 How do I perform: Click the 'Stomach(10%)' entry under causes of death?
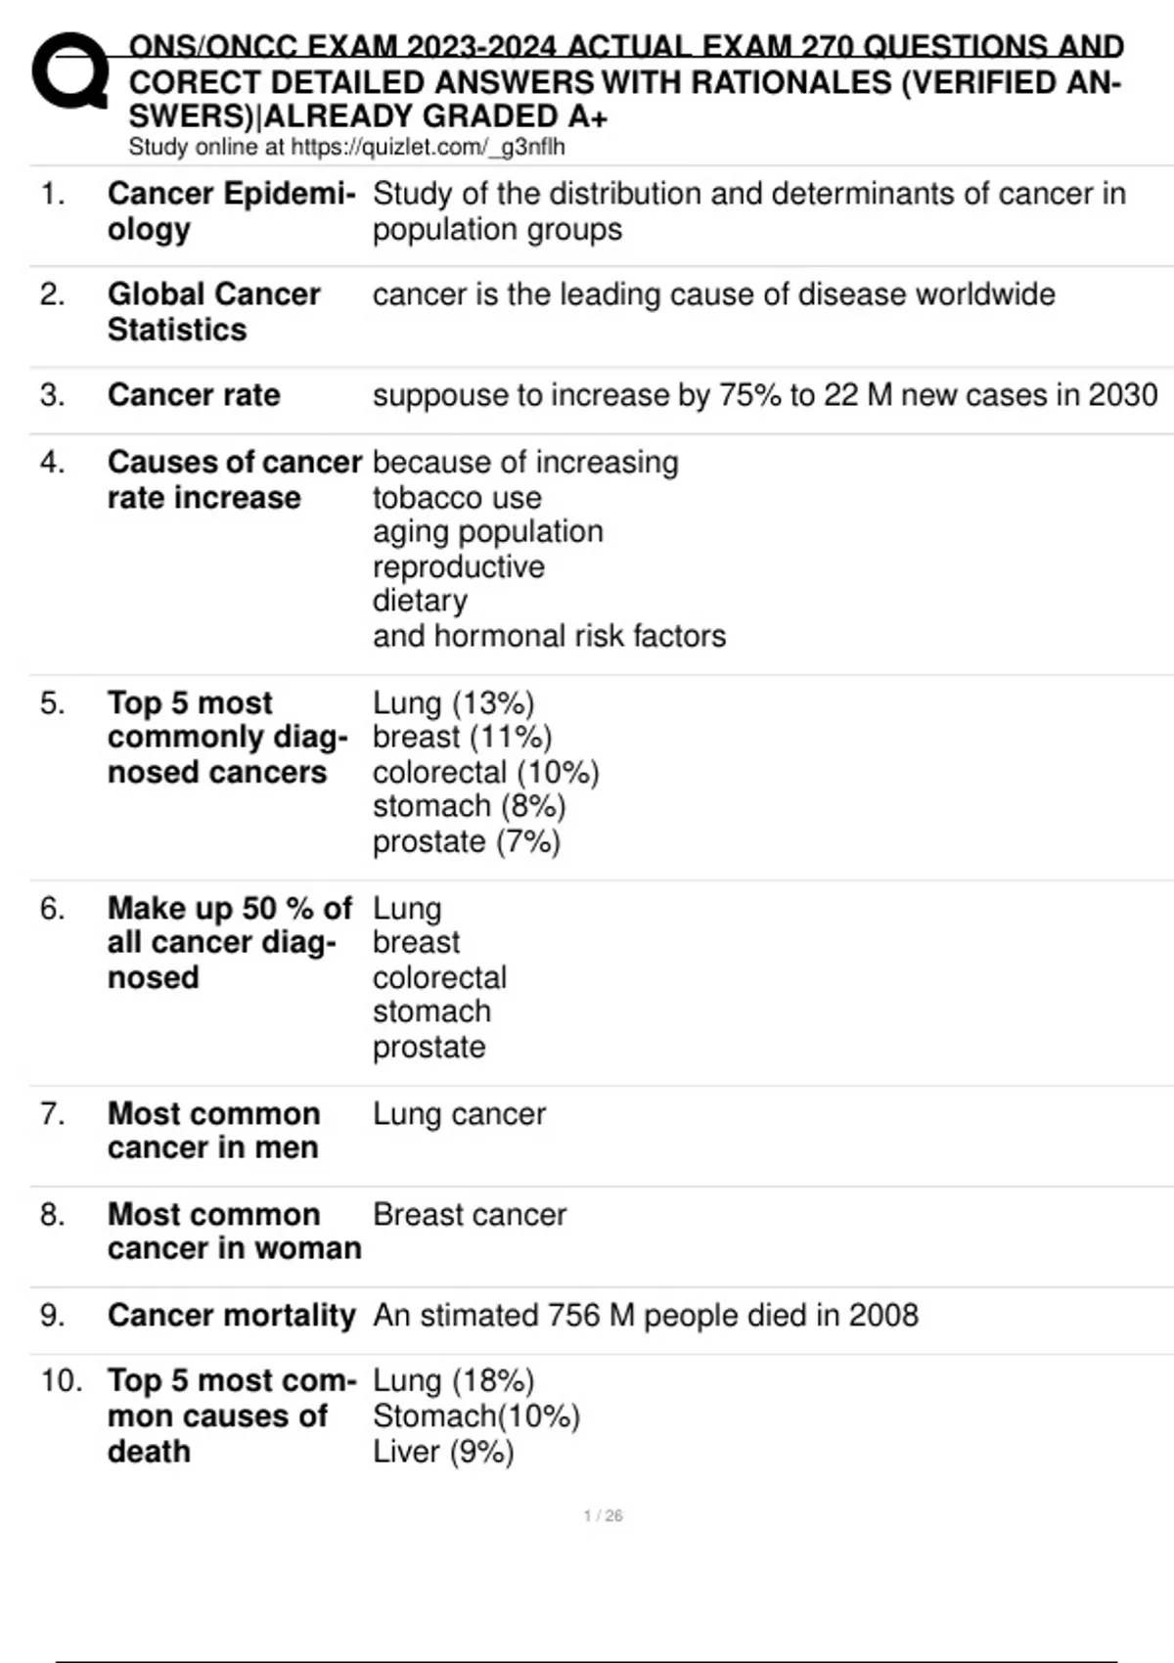[476, 1416]
